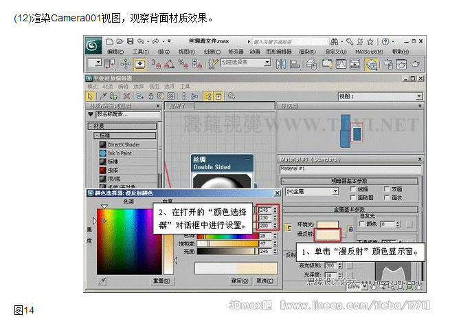Screen dimensions: 450x317
Task: Adjust the 饱和度 saturation slider
Action: tap(227, 244)
